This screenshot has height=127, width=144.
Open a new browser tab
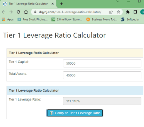(61, 4)
